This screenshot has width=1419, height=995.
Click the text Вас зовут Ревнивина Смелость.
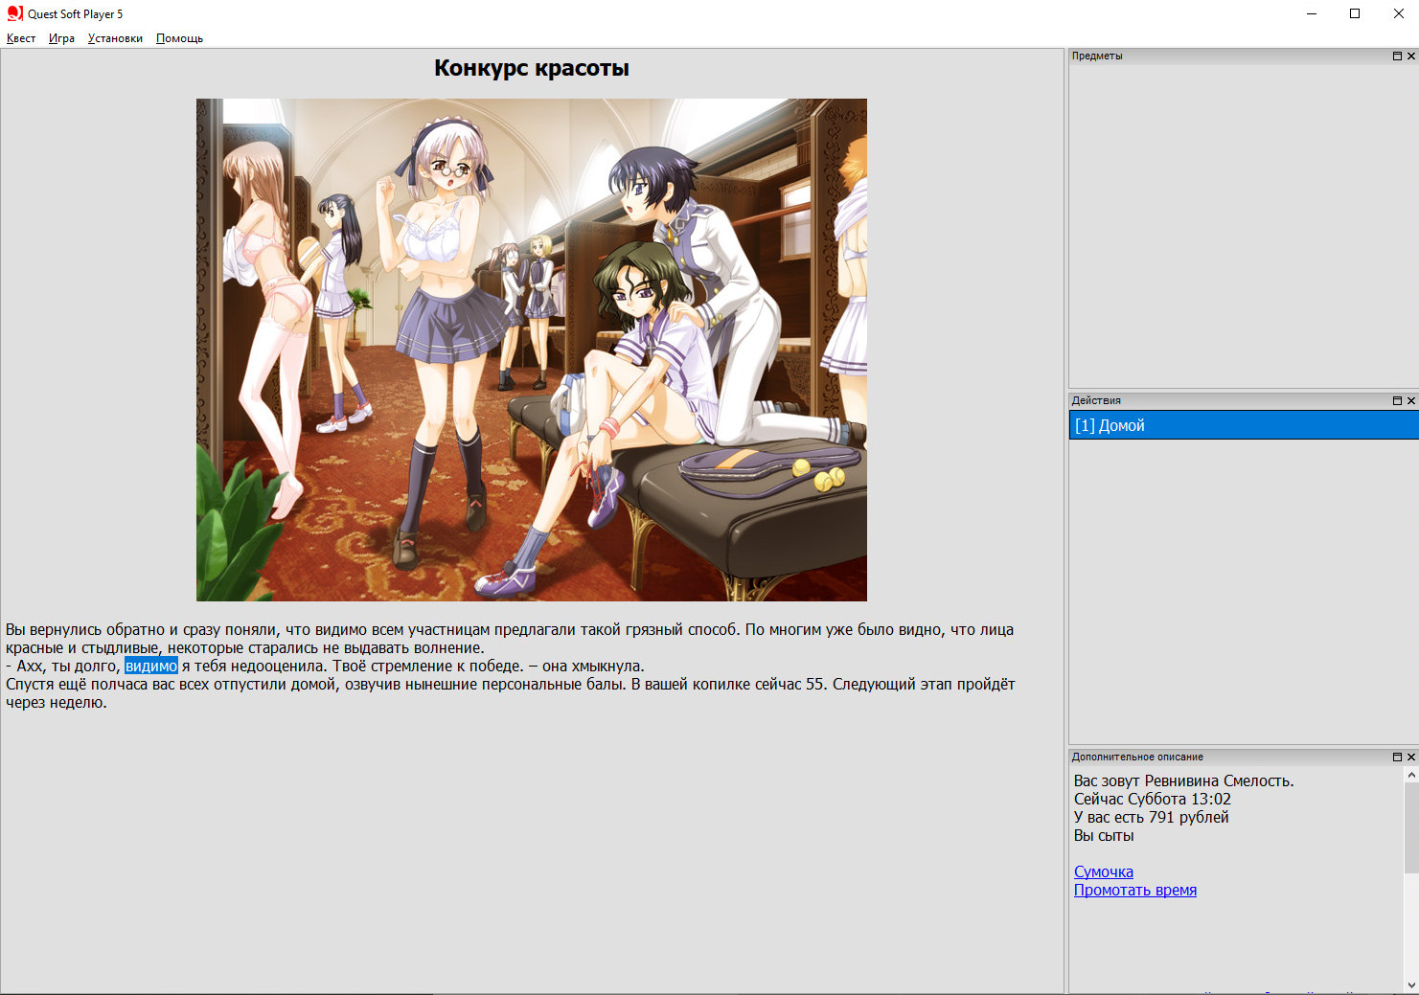1183,780
